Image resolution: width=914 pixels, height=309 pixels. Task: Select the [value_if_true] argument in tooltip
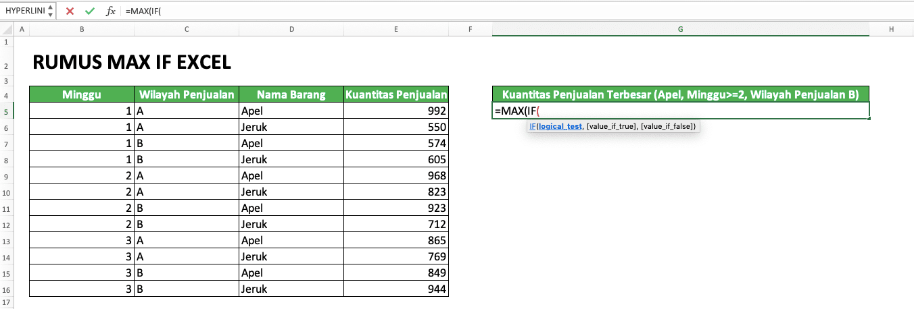tap(611, 126)
